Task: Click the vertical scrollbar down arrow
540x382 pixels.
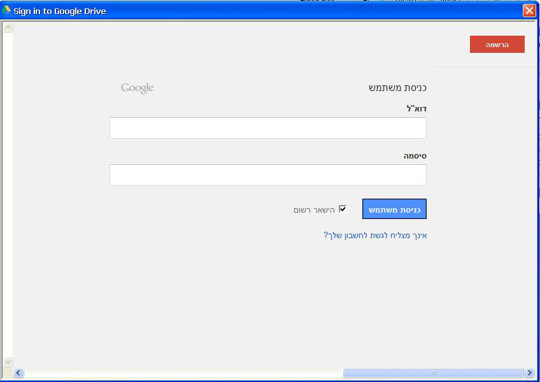Action: click(8, 362)
